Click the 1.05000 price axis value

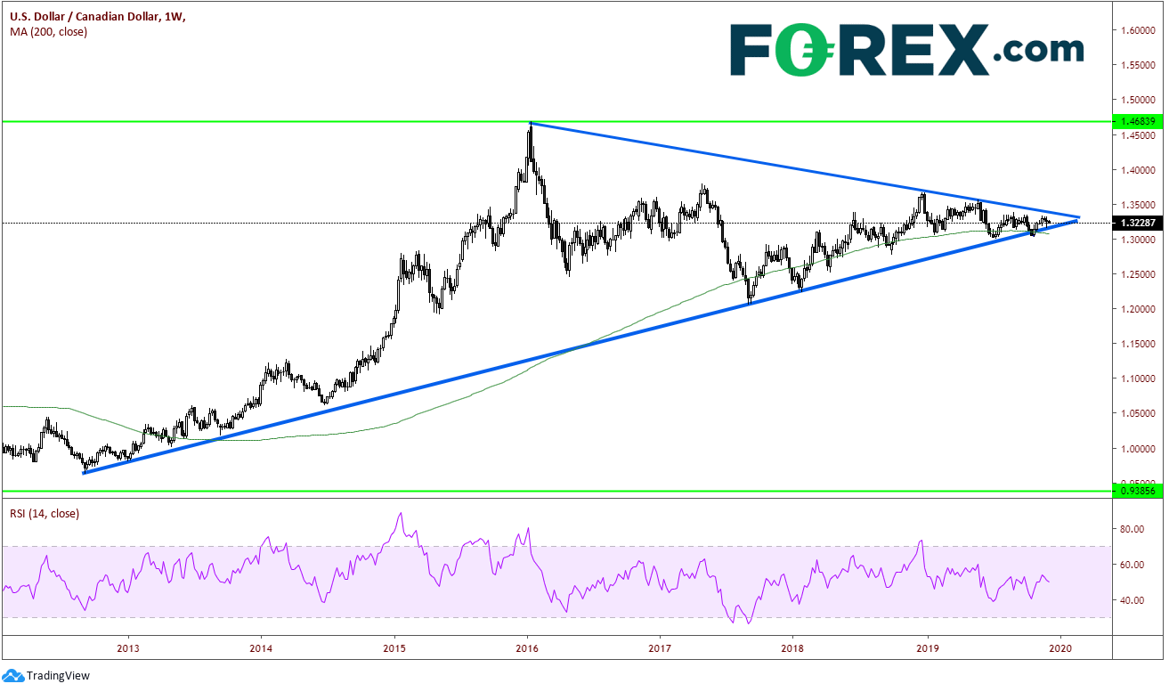click(x=1140, y=414)
